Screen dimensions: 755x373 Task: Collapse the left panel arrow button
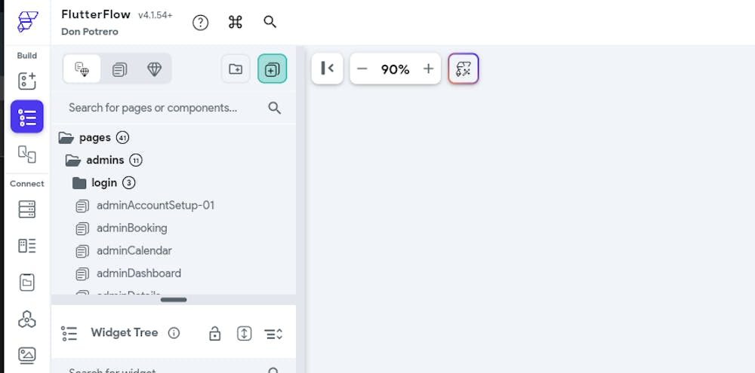328,69
